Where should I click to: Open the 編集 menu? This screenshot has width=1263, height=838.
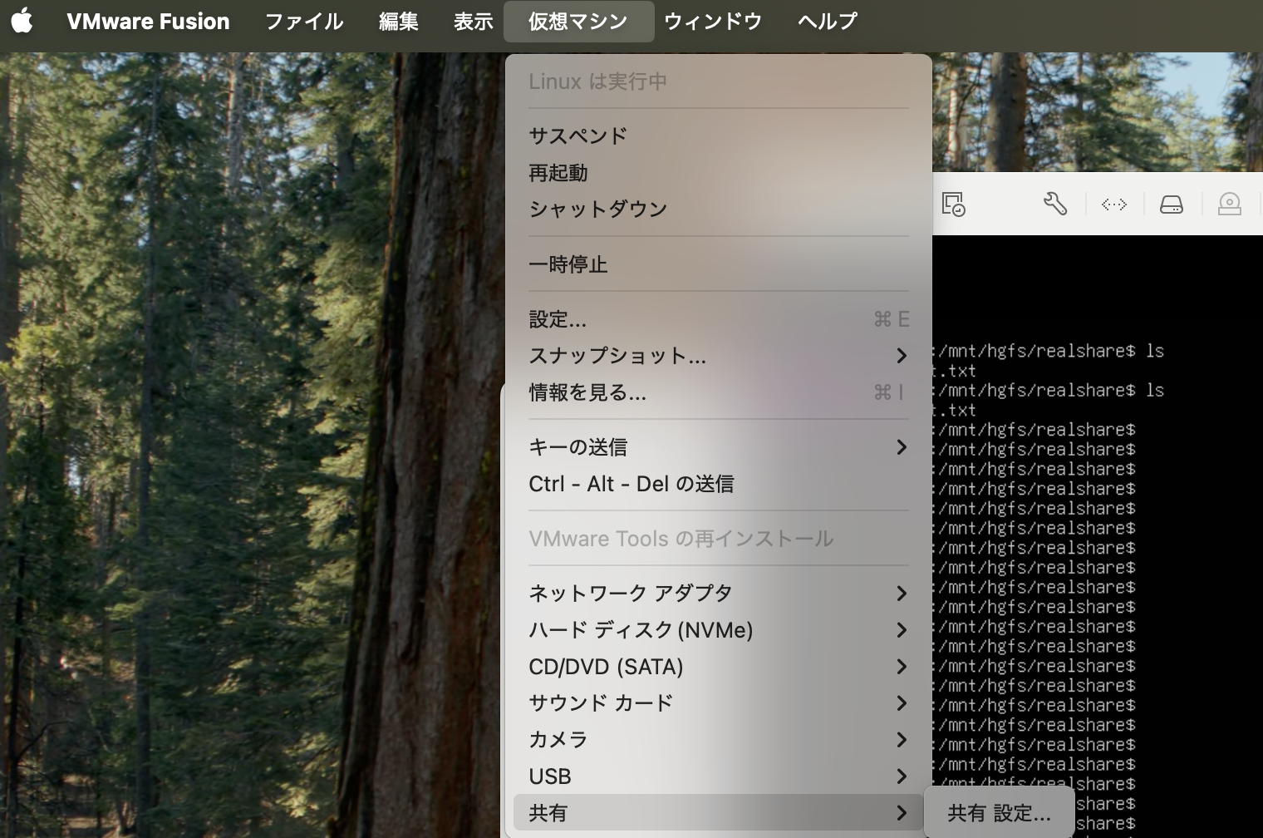398,21
